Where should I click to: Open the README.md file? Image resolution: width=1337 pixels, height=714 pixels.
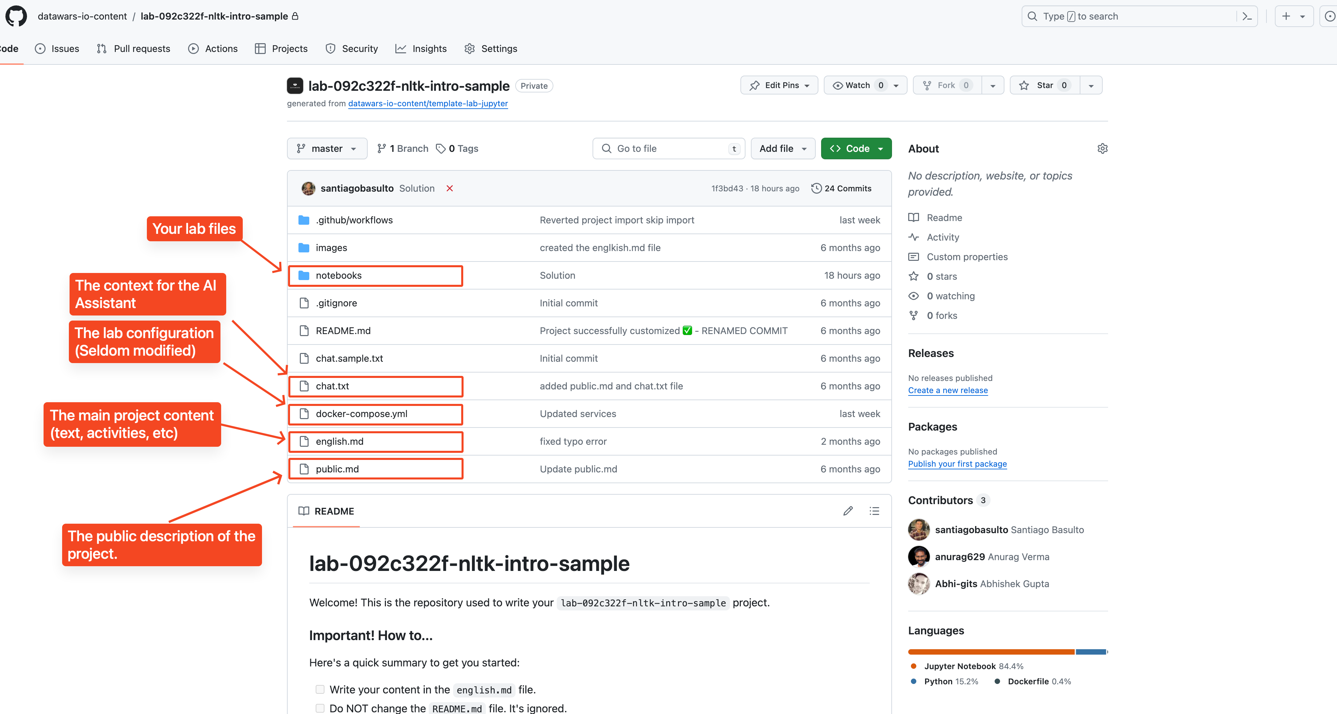point(343,331)
